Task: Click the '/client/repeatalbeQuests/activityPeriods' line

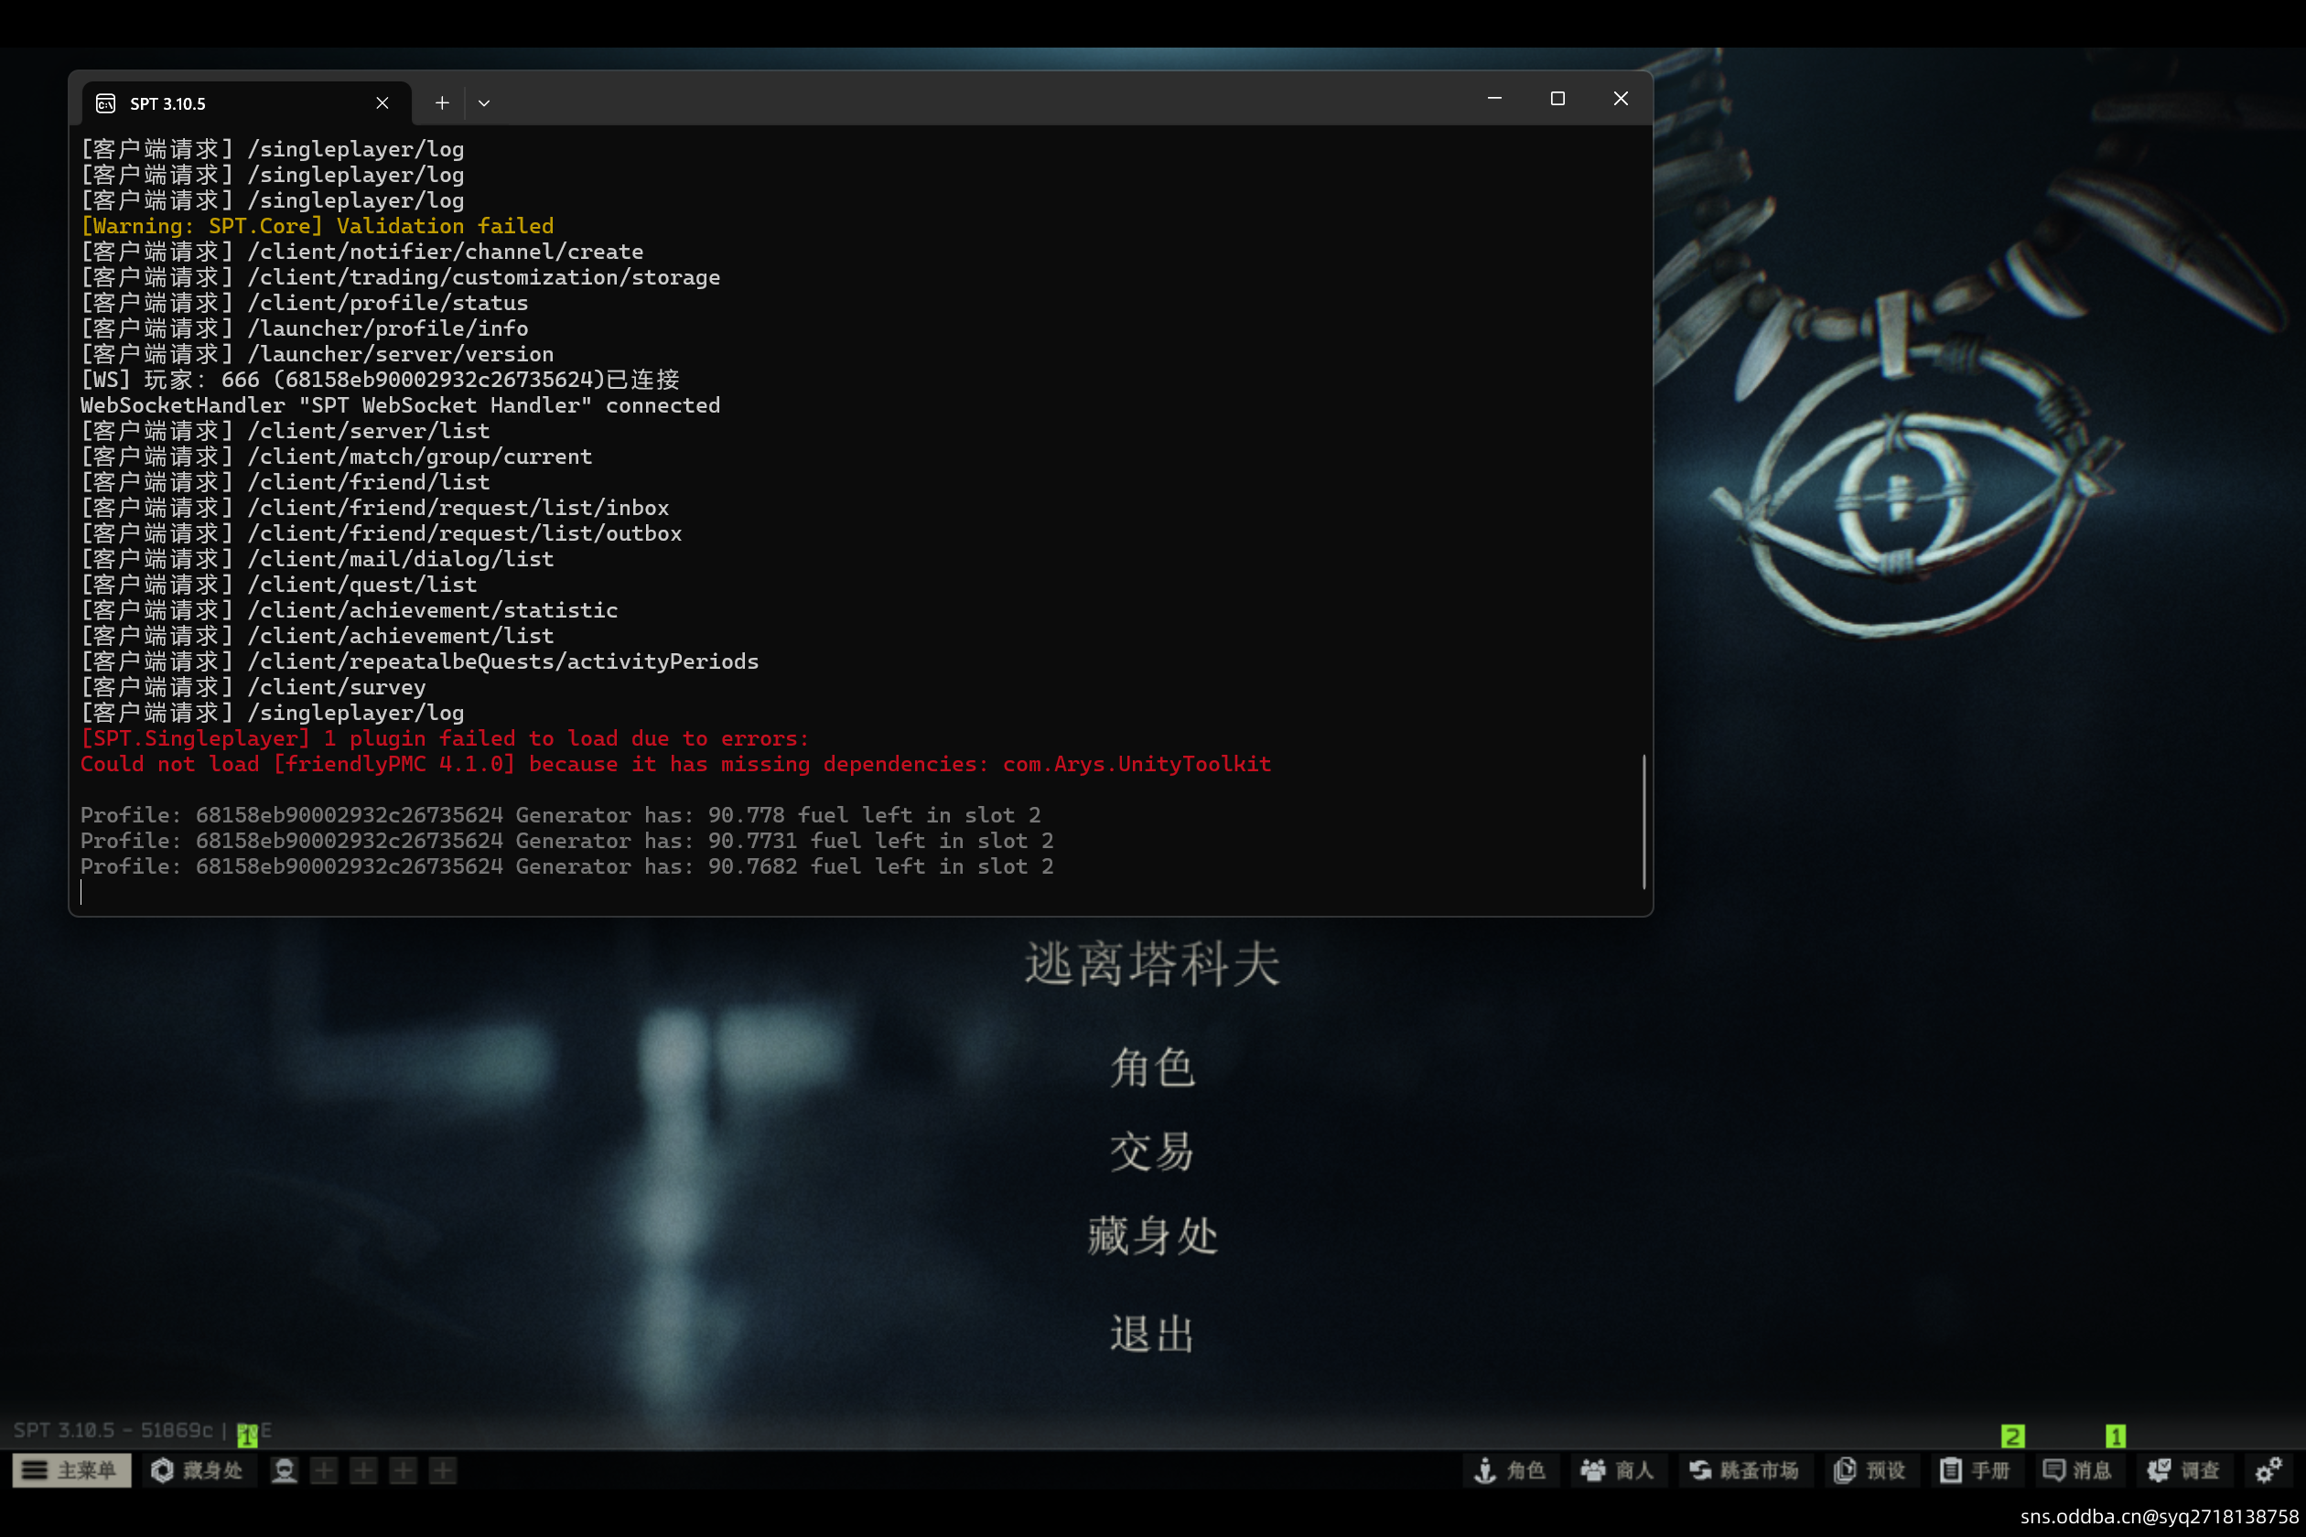Action: pos(420,661)
